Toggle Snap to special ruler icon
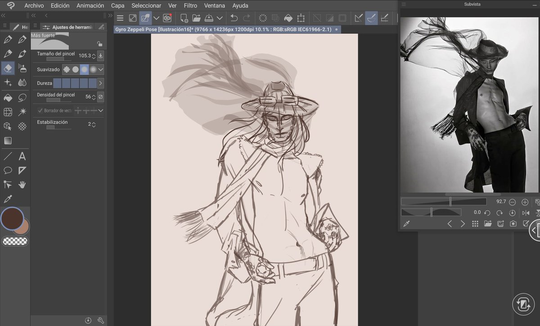 tap(372, 18)
